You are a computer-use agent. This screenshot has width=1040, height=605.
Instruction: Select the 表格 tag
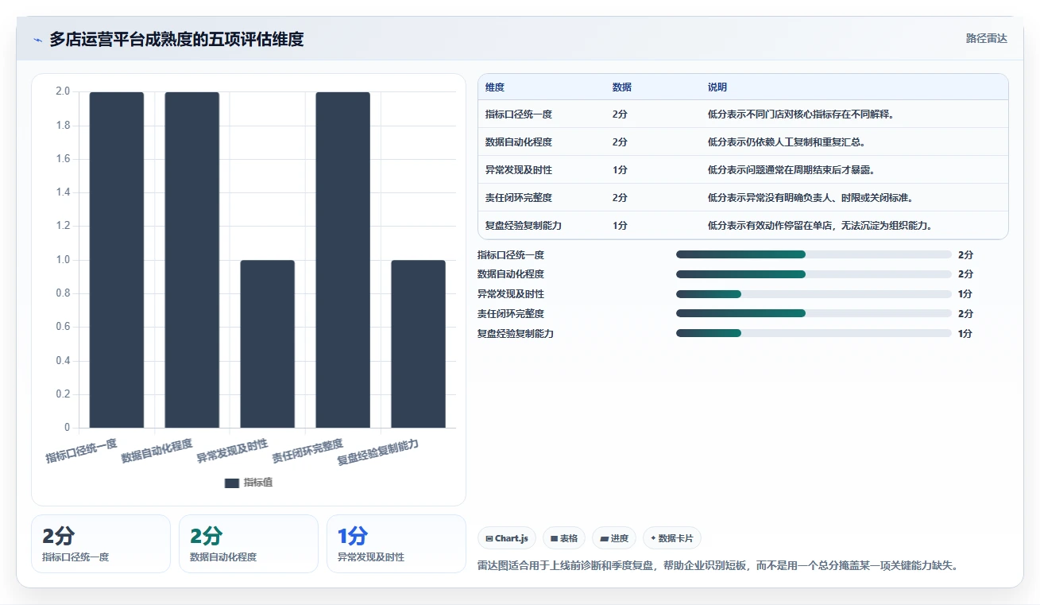564,538
